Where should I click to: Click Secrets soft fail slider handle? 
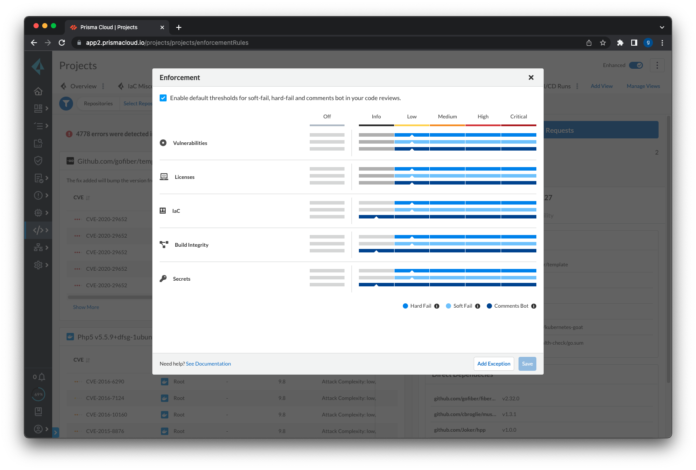412,278
